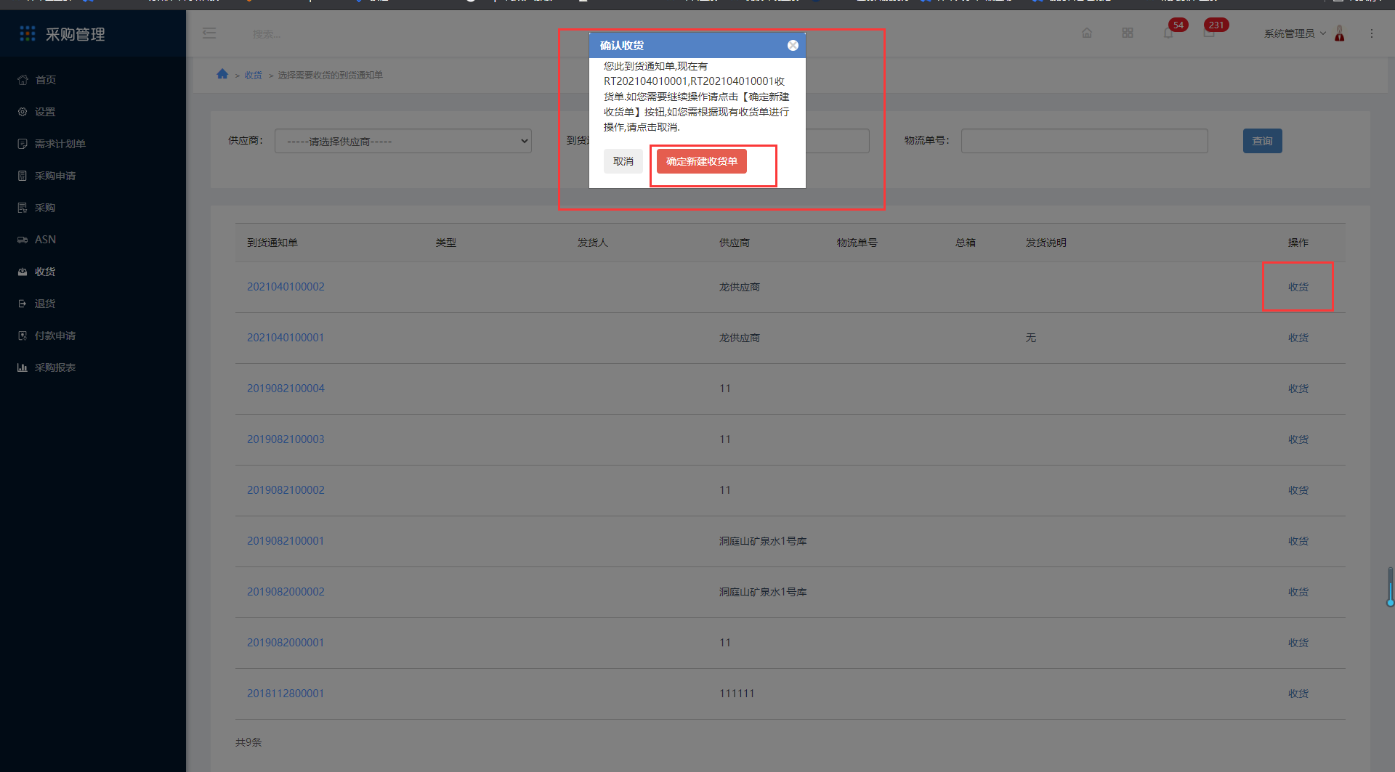Open the 供应商 select dropdown

403,141
